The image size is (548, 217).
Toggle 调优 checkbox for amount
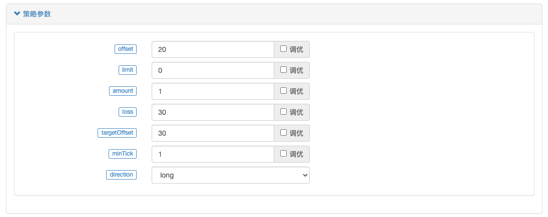[283, 91]
